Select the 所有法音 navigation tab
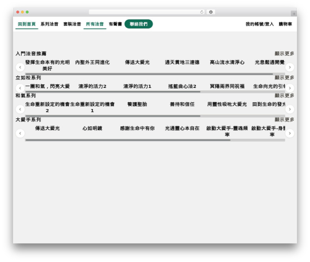The width and height of the screenshot is (310, 262). 95,24
